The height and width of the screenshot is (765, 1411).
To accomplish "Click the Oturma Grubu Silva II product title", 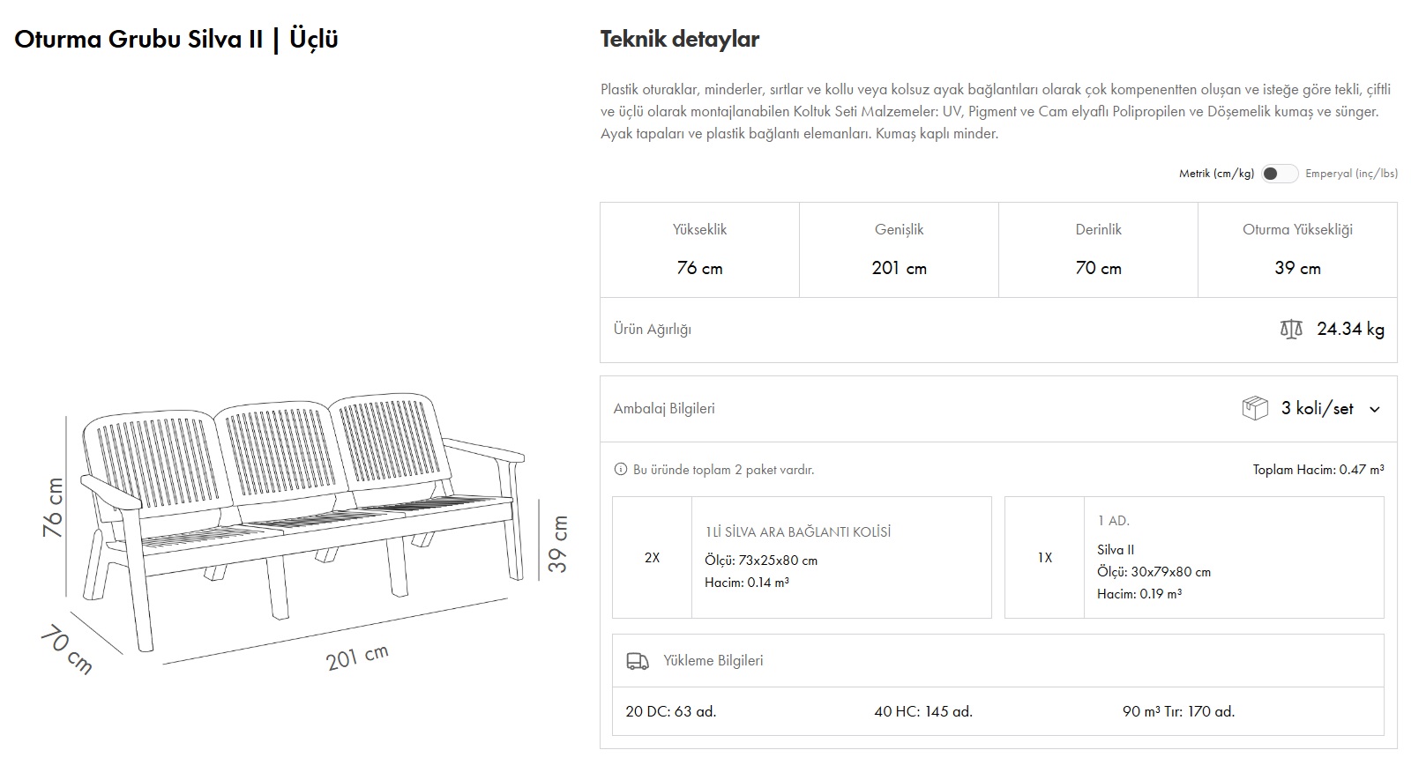I will tap(176, 39).
